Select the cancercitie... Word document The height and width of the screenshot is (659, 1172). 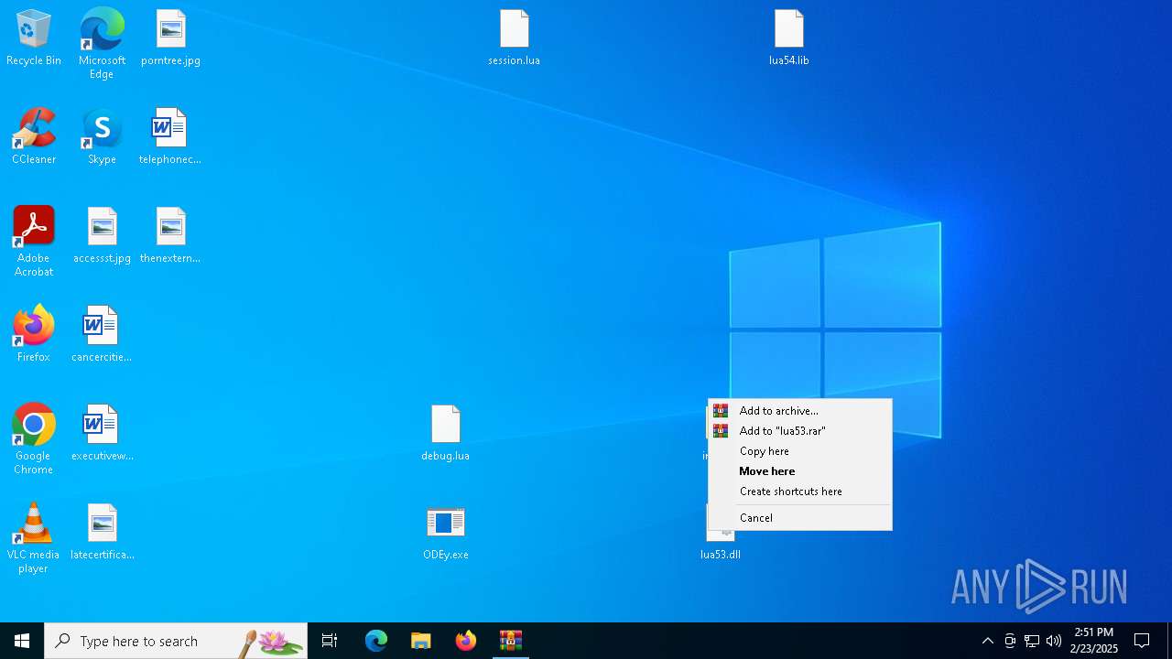click(x=102, y=335)
